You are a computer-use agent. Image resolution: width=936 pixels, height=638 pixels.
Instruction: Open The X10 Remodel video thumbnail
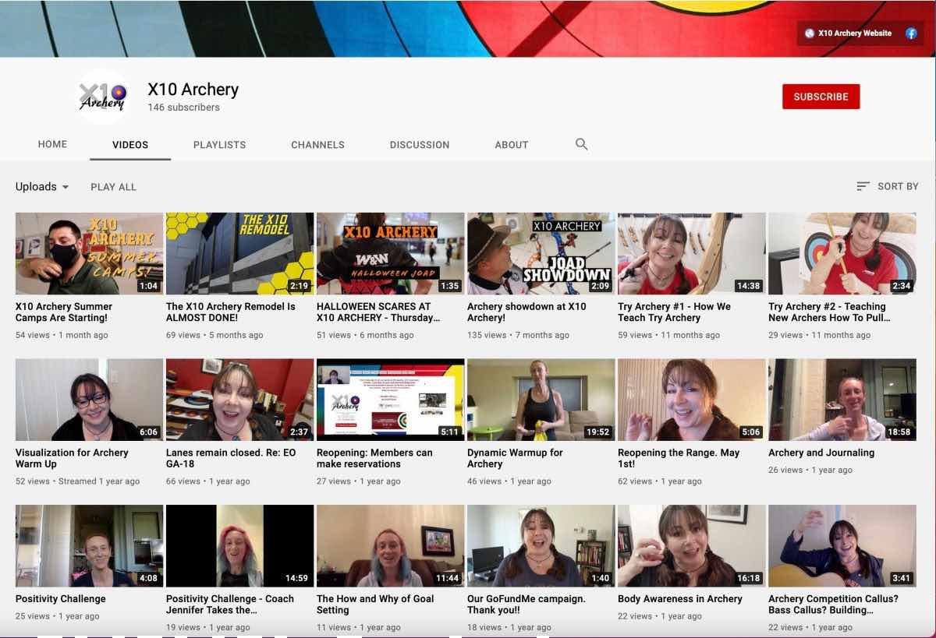[x=240, y=253]
